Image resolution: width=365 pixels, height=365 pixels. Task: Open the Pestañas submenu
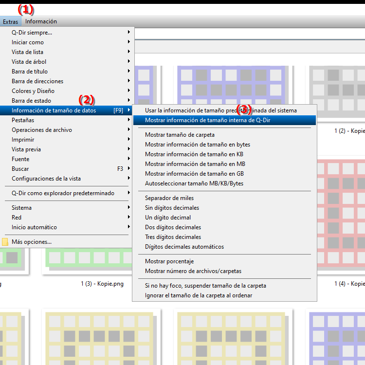[67, 120]
